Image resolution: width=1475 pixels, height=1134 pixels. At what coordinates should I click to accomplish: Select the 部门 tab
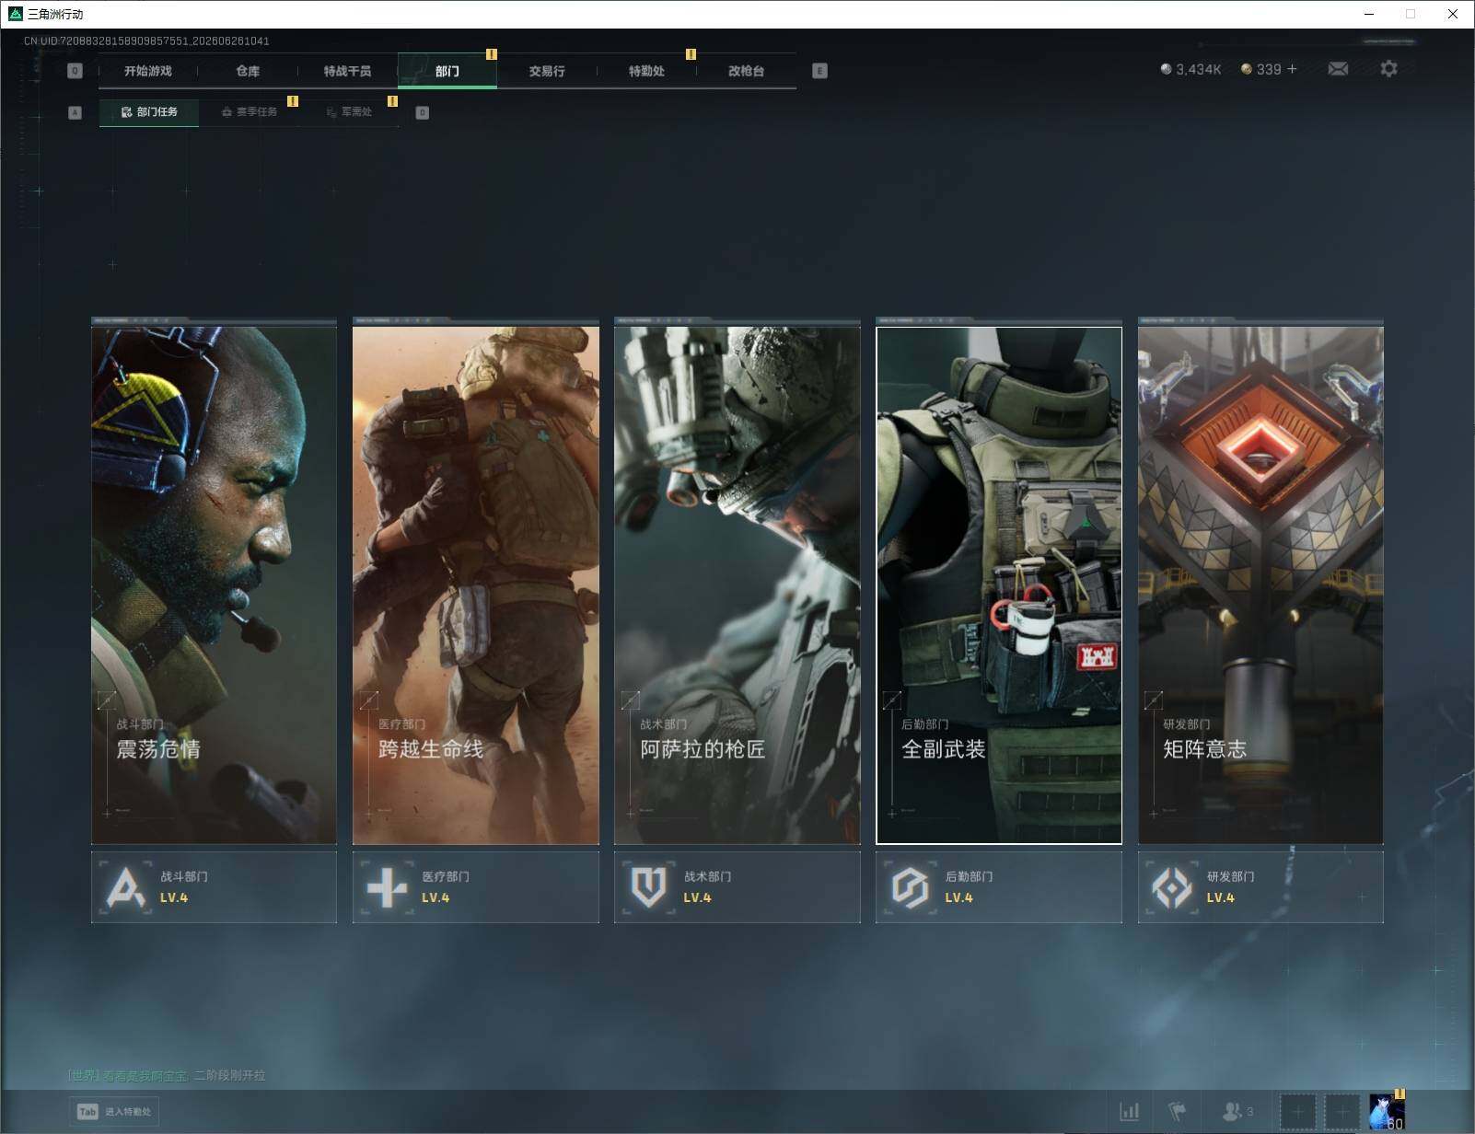coord(447,71)
